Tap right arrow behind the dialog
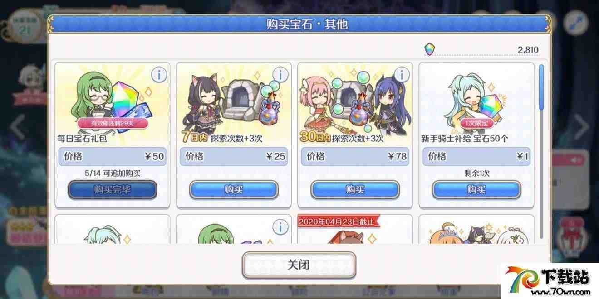 click(581, 127)
